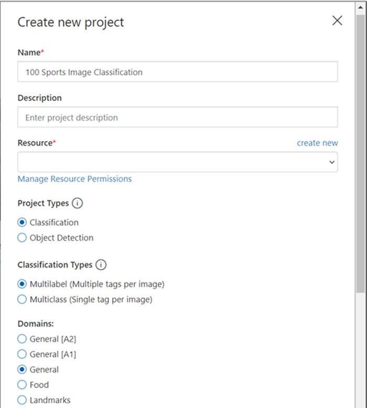This screenshot has width=367, height=408.
Task: Choose Multiclass (Single tag per image)
Action: (22, 299)
